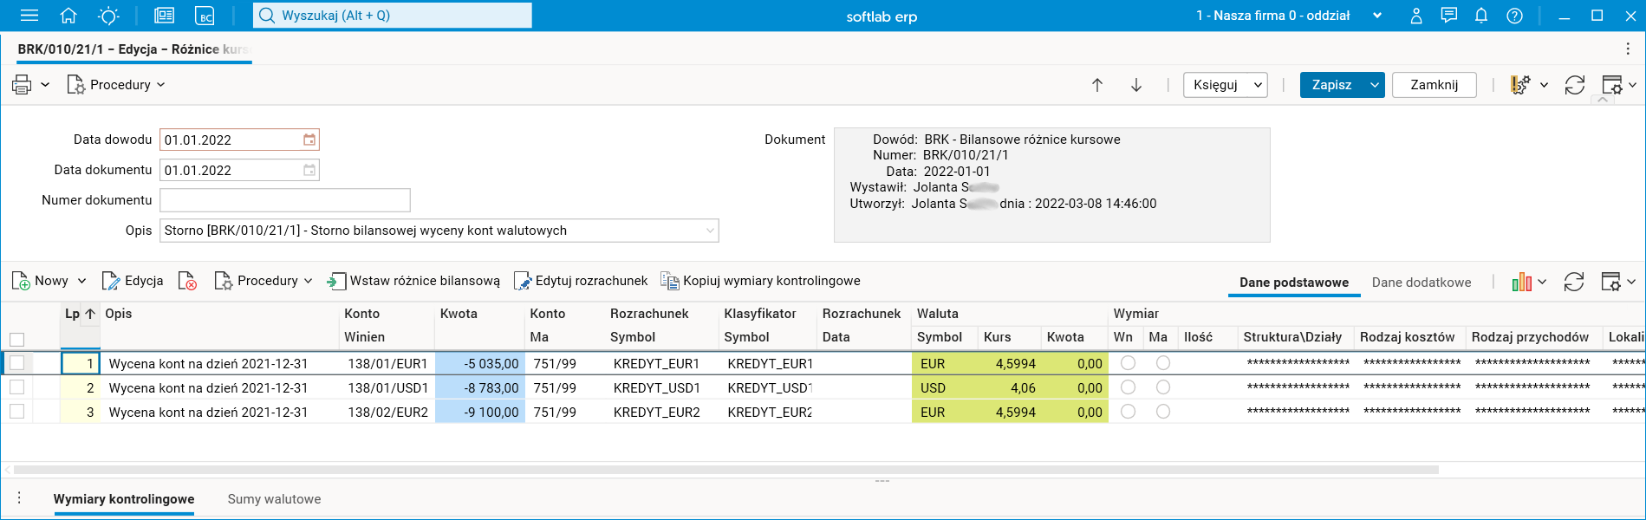This screenshot has width=1646, height=520.
Task: Expand the Nowy dropdown arrow
Action: 82,281
